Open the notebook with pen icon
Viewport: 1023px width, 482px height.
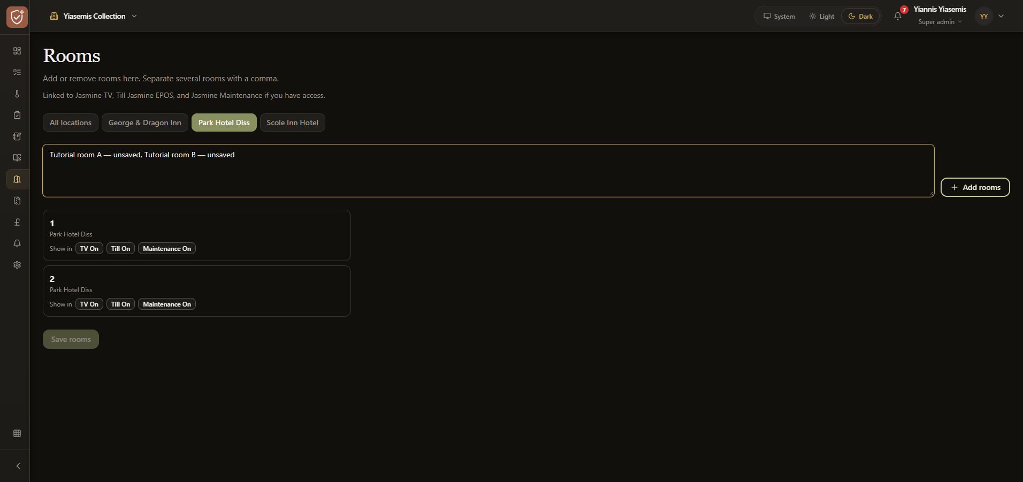pyautogui.click(x=17, y=136)
